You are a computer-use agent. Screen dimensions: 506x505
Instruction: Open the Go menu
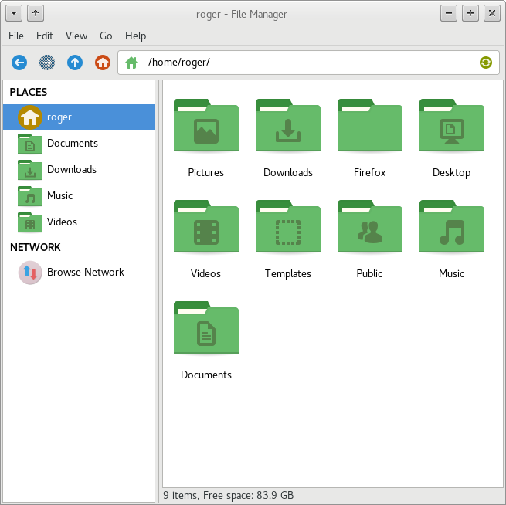[106, 36]
